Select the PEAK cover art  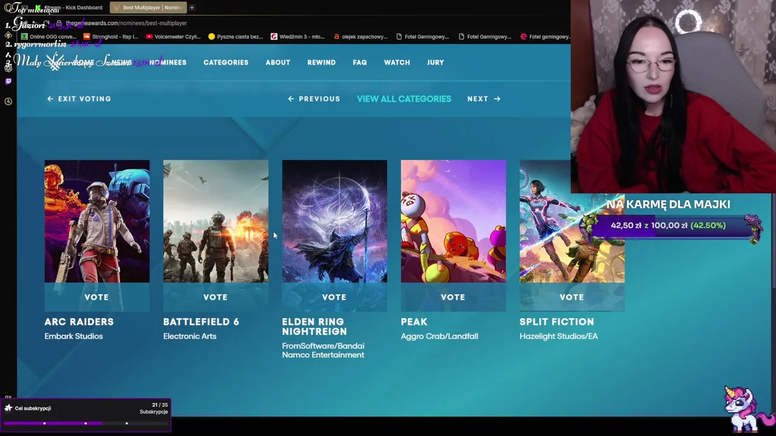(x=453, y=221)
